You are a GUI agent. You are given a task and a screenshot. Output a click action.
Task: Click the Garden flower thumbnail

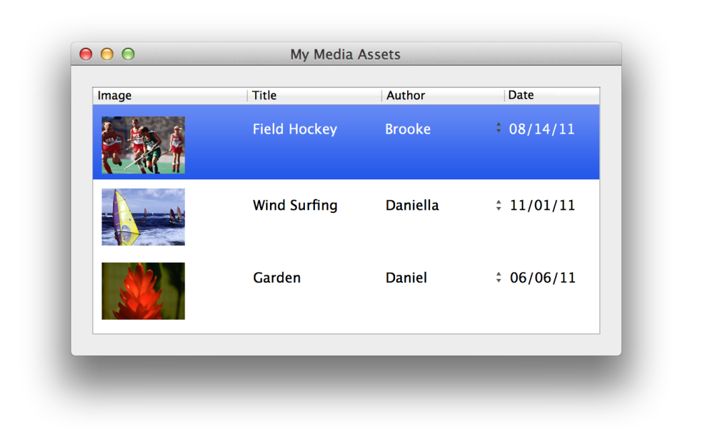pyautogui.click(x=143, y=291)
